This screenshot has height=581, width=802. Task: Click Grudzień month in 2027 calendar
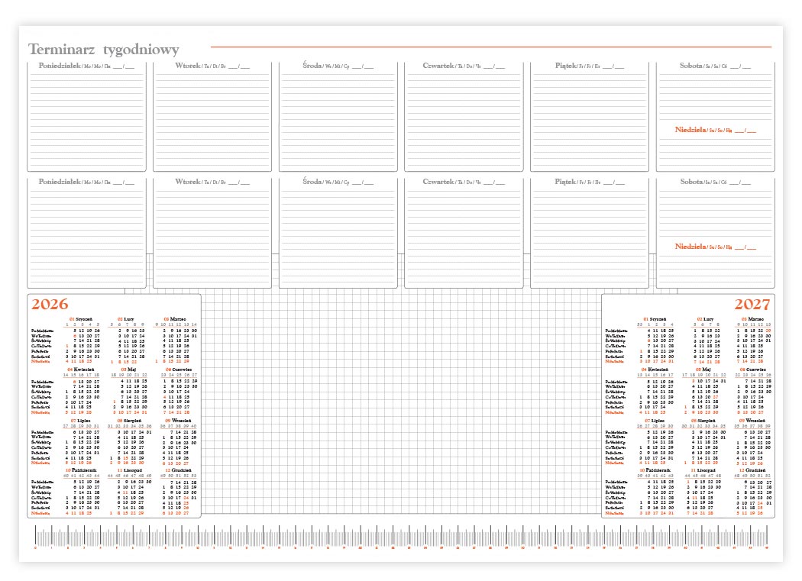point(752,470)
